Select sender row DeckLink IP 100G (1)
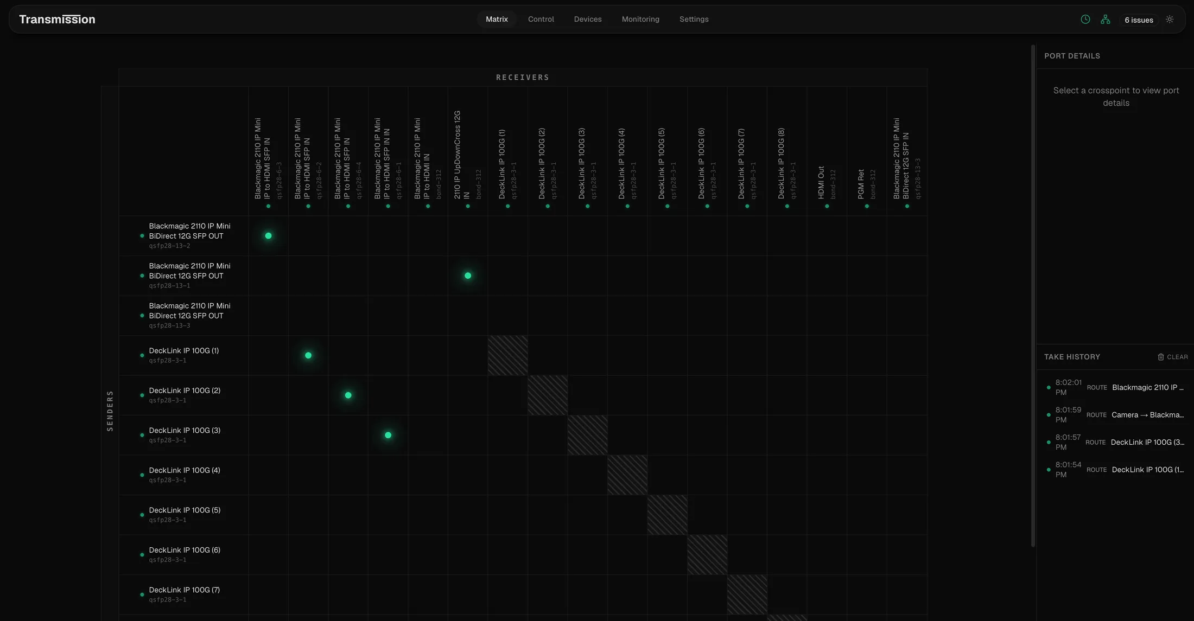This screenshot has width=1194, height=621. (184, 355)
